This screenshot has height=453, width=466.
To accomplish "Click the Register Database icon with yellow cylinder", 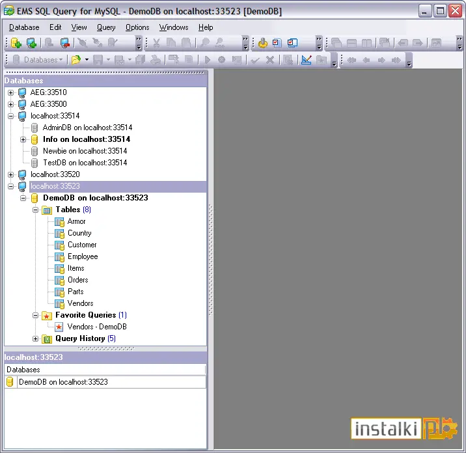I will (x=16, y=43).
